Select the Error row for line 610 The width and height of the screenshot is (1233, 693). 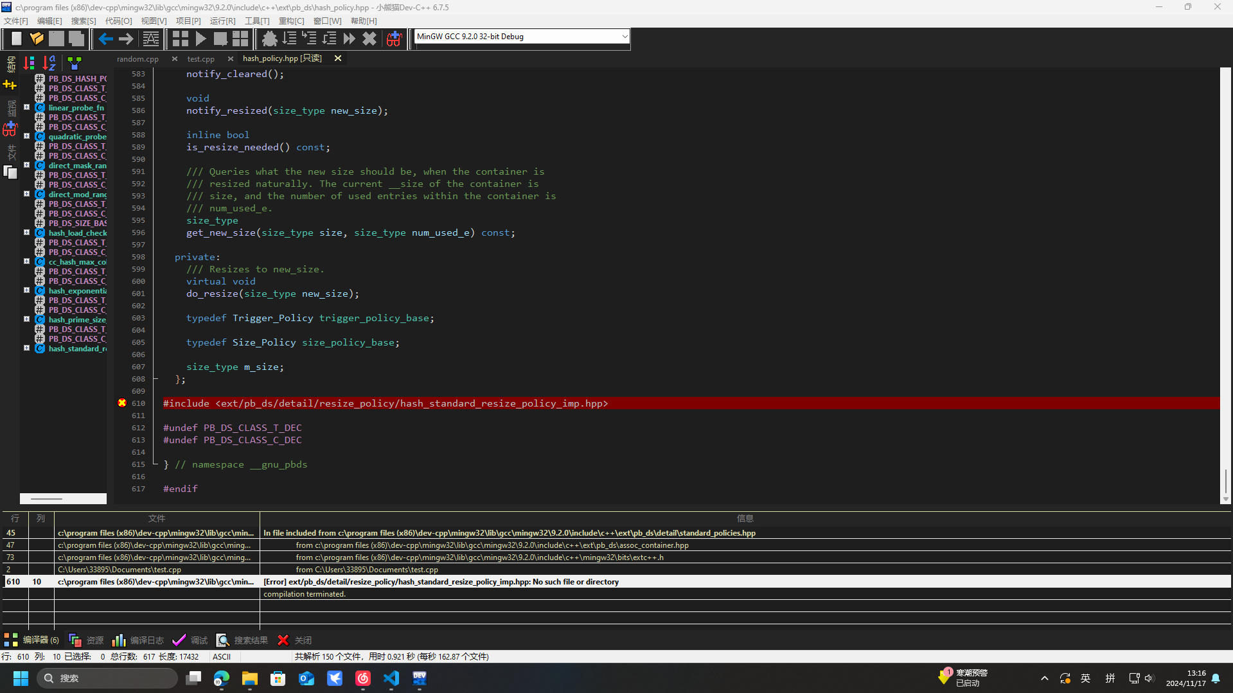tap(617, 581)
